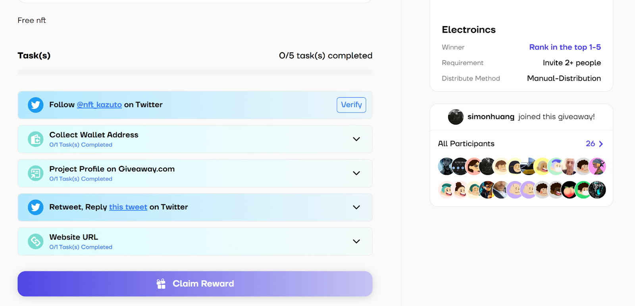
Task: Open the "this tweet" link
Action: 128,207
